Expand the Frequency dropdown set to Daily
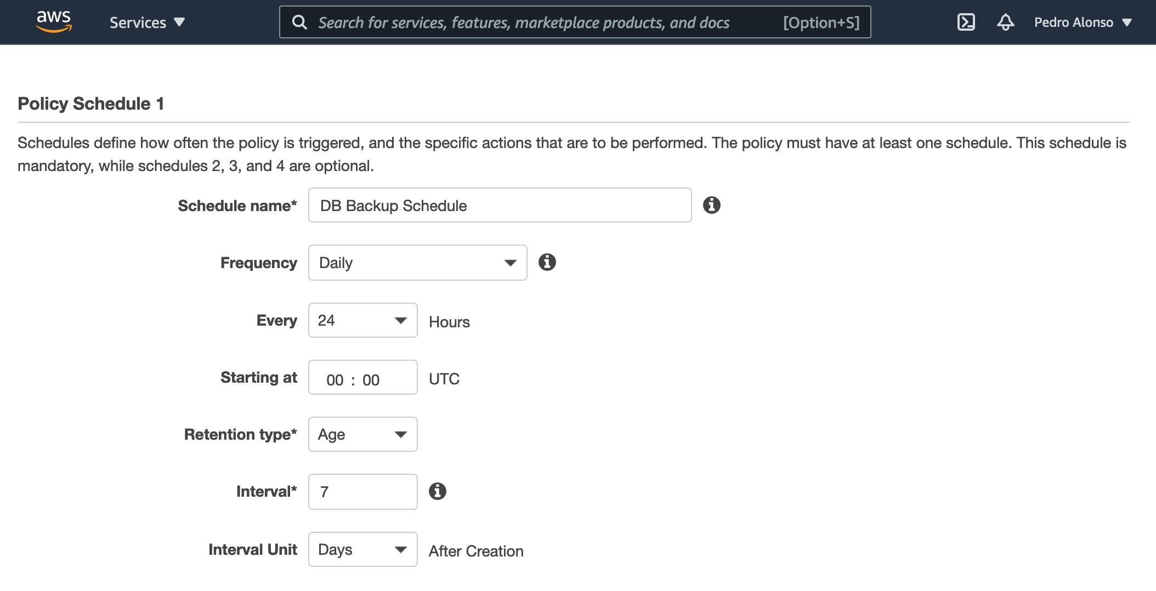Screen dimensions: 1156x591 coord(417,263)
